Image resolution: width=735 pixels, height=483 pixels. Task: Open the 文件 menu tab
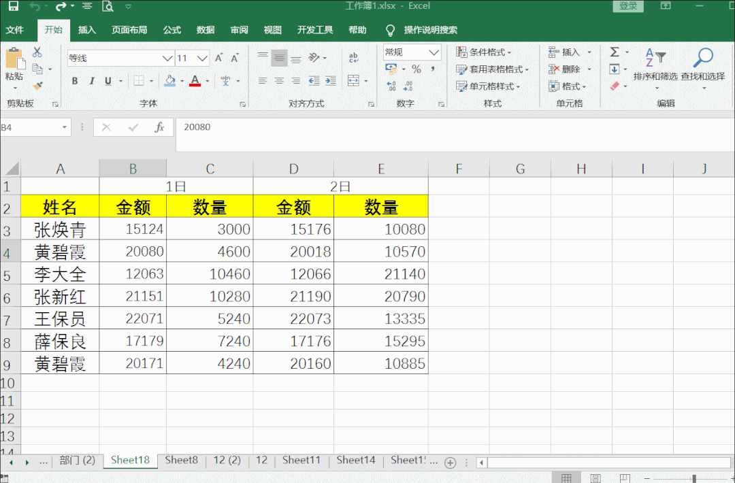tap(14, 30)
